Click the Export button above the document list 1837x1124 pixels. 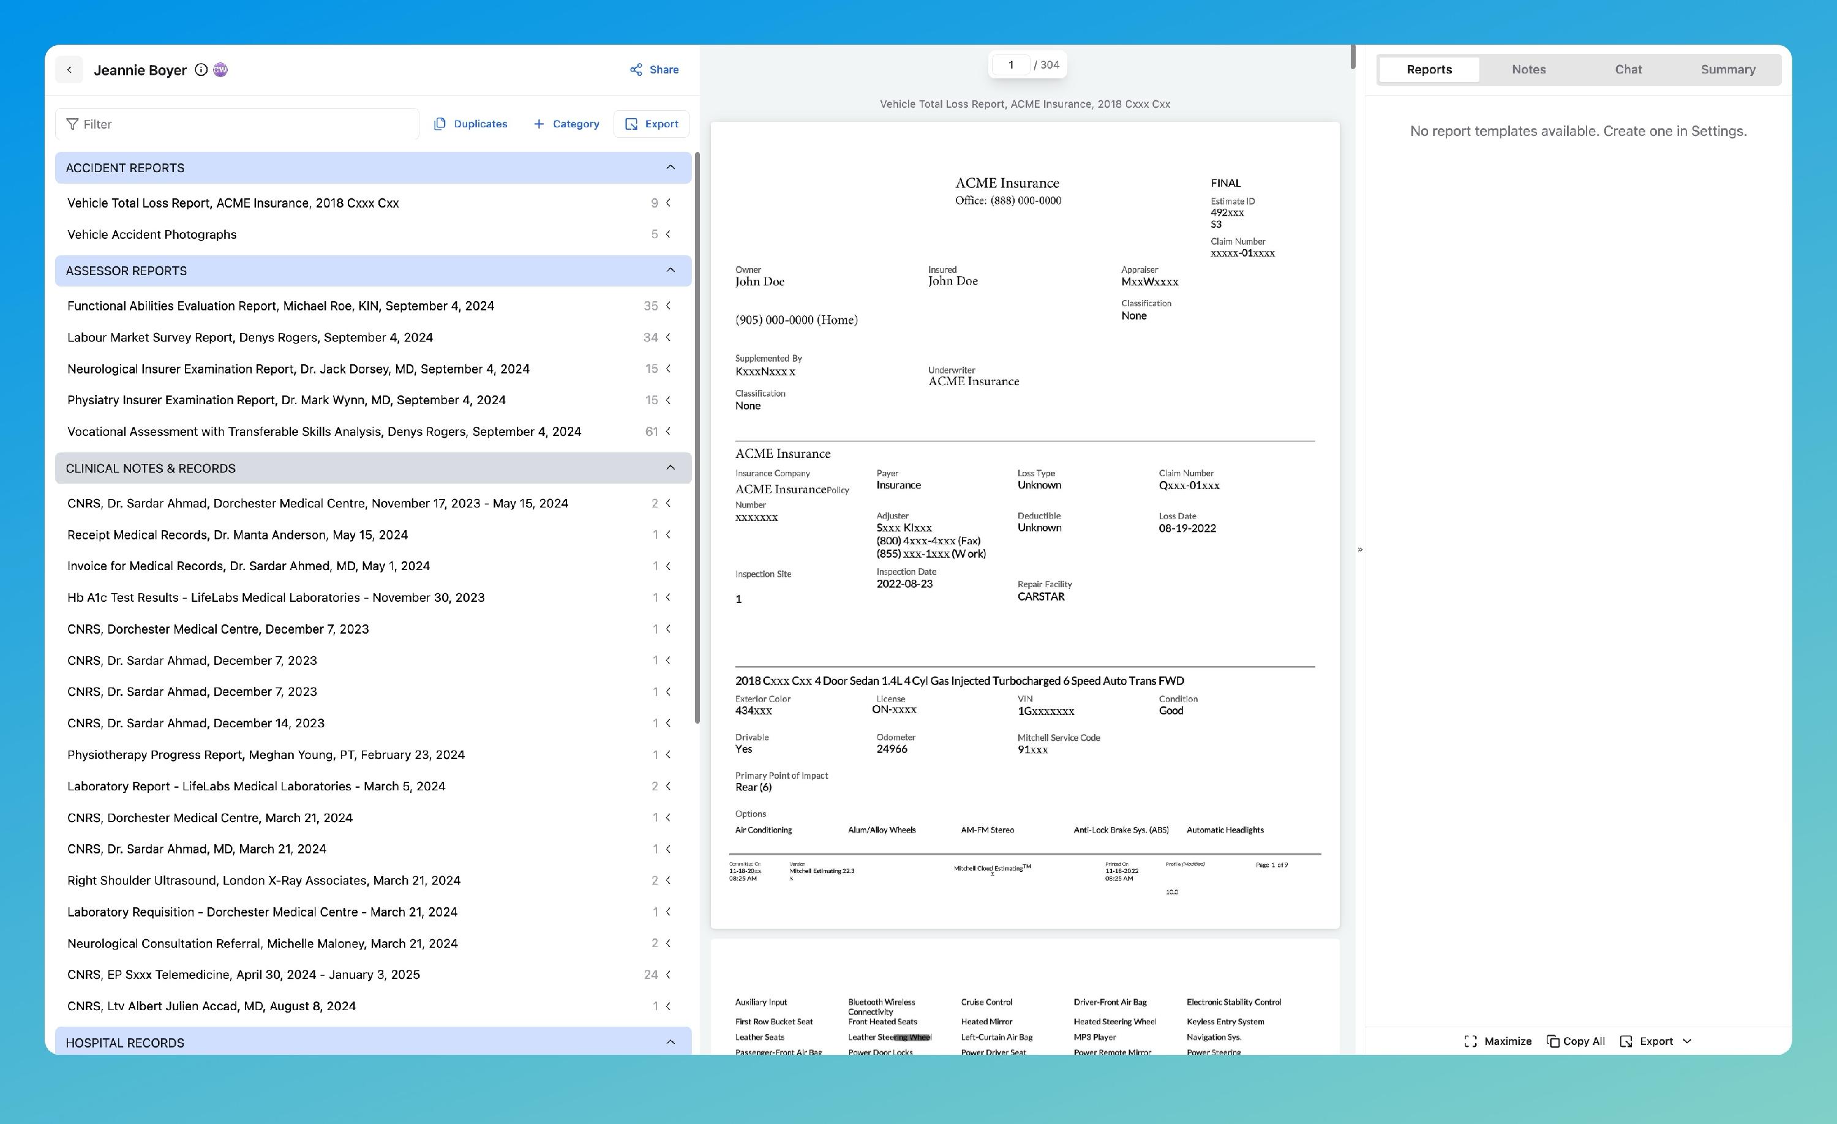point(652,124)
